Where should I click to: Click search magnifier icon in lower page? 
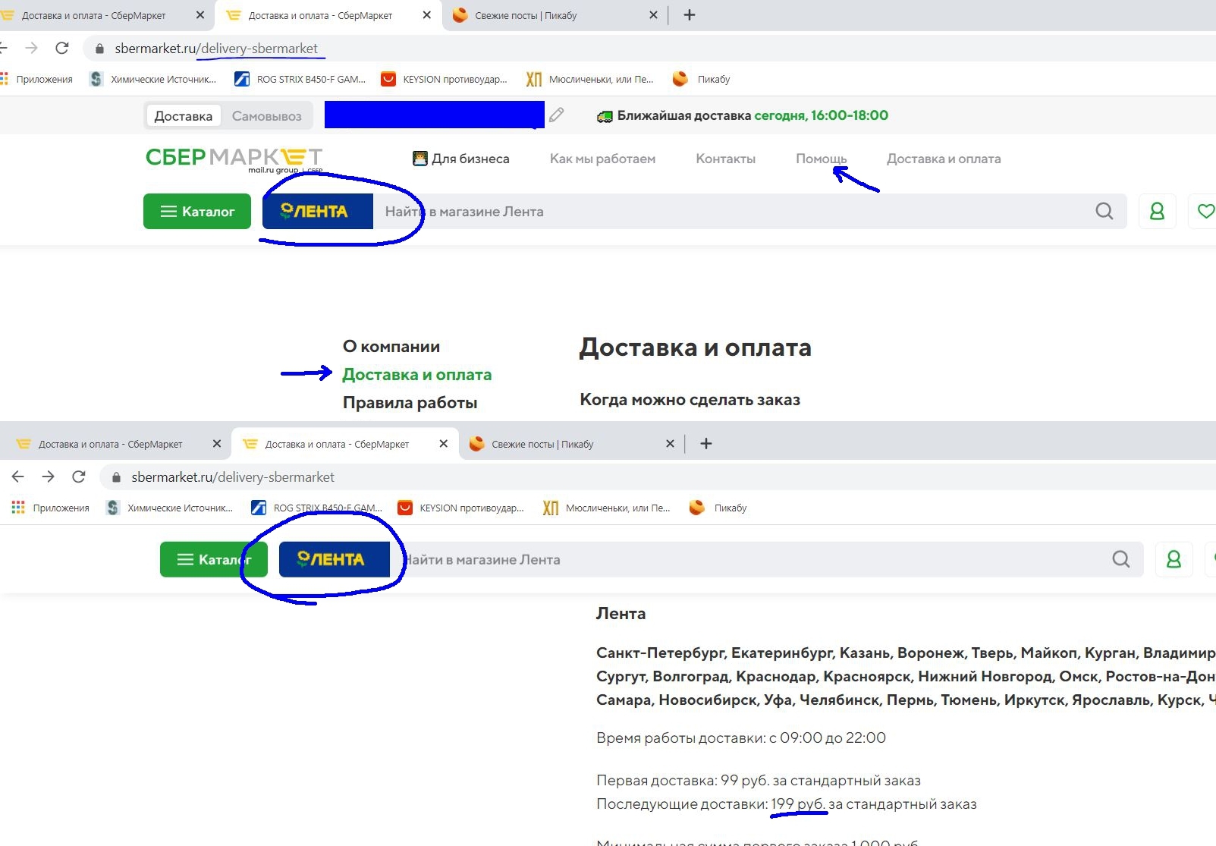click(1121, 560)
